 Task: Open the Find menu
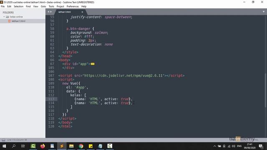coord(28,7)
